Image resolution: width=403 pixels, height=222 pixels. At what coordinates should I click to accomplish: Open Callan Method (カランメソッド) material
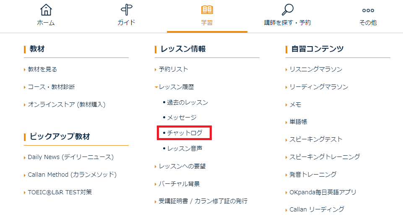[72, 175]
